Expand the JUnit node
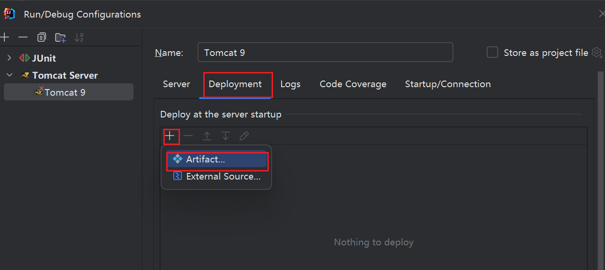The width and height of the screenshot is (605, 270). click(x=9, y=58)
